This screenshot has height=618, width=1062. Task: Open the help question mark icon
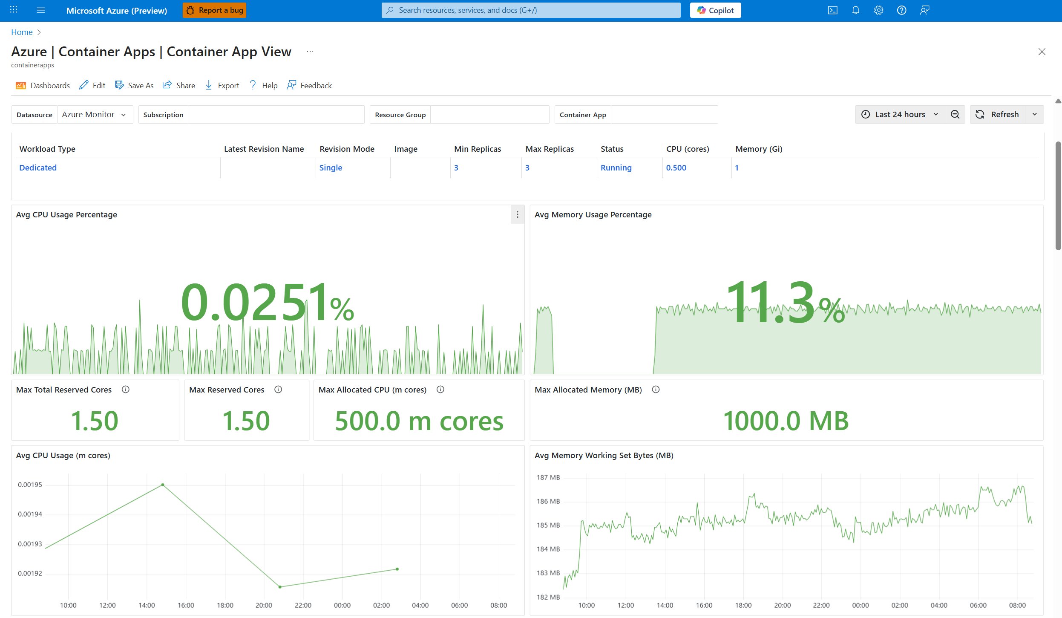pyautogui.click(x=901, y=10)
